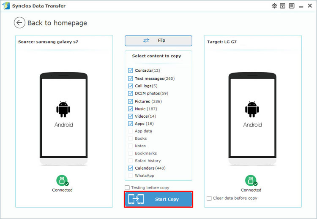This screenshot has width=317, height=219.
Task: Uncheck the Apps checkbox
Action: 131,124
